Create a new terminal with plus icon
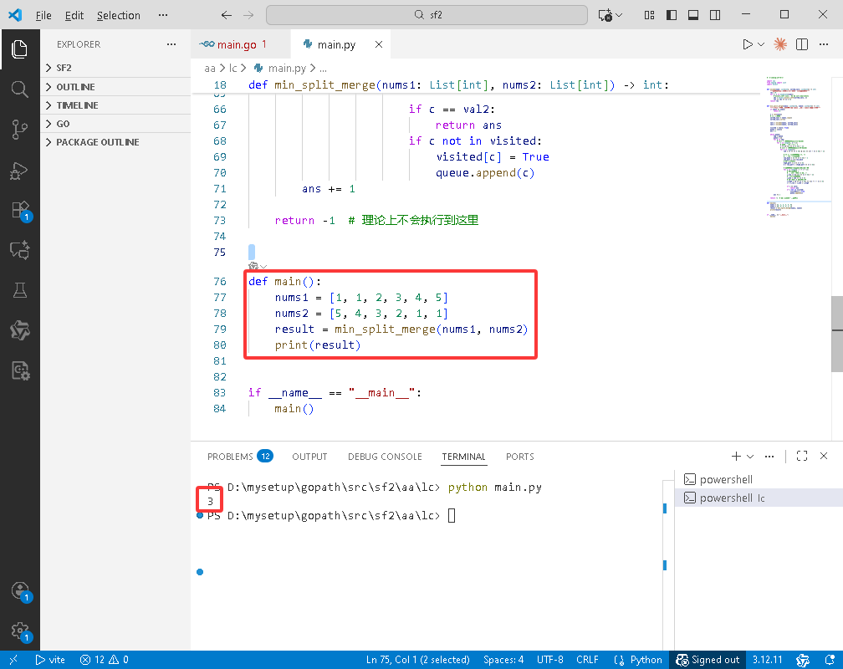This screenshot has width=843, height=669. coord(736,456)
